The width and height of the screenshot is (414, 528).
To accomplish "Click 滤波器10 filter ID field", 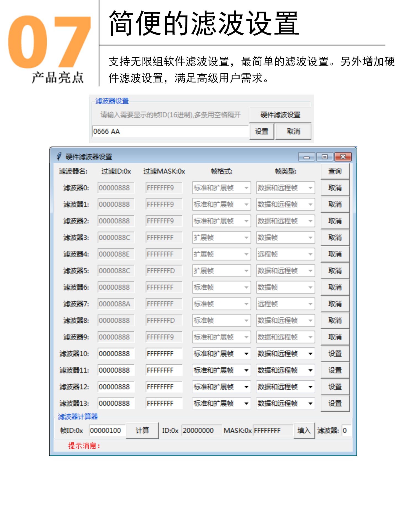I will [x=116, y=354].
